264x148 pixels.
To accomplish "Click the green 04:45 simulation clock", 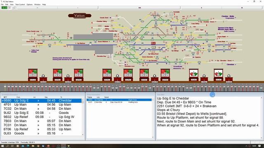I will pyautogui.click(x=5, y=8).
